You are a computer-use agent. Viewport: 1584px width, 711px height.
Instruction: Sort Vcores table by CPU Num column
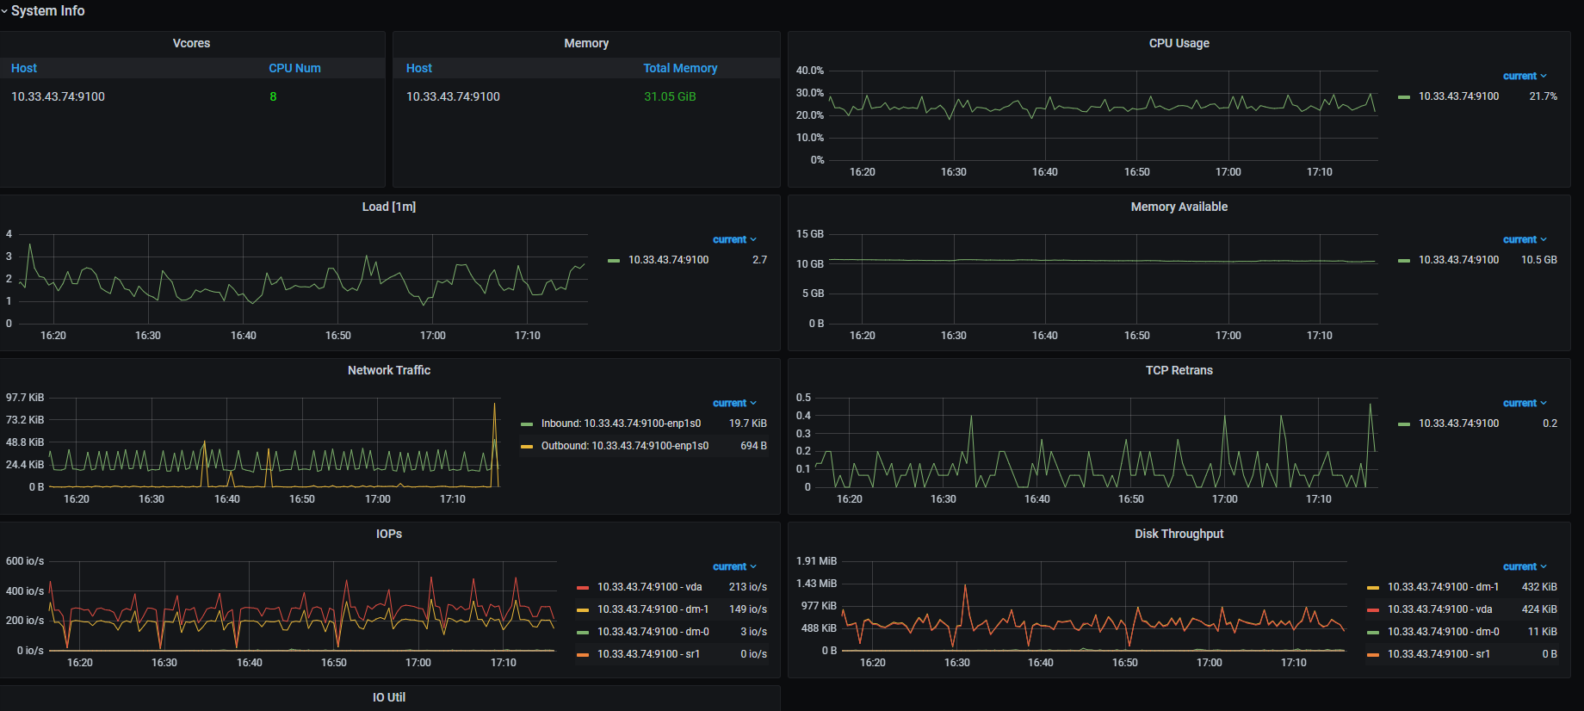[x=294, y=68]
